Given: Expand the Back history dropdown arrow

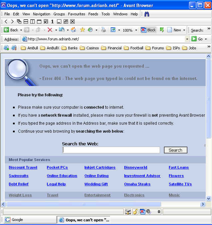Looking at the screenshot, I should coord(21,30).
